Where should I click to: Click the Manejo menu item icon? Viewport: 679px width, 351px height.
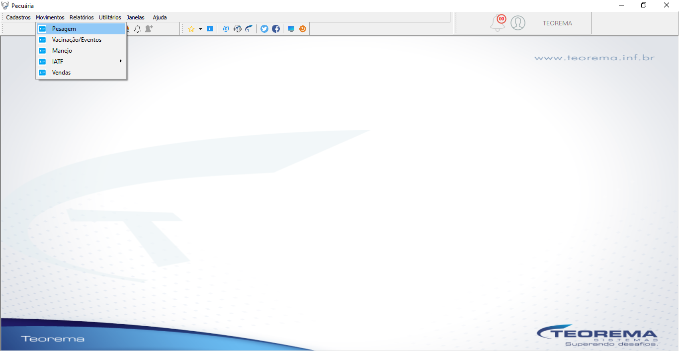(42, 51)
